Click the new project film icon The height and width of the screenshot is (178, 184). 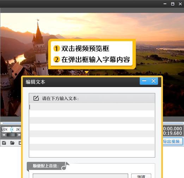[4, 143]
